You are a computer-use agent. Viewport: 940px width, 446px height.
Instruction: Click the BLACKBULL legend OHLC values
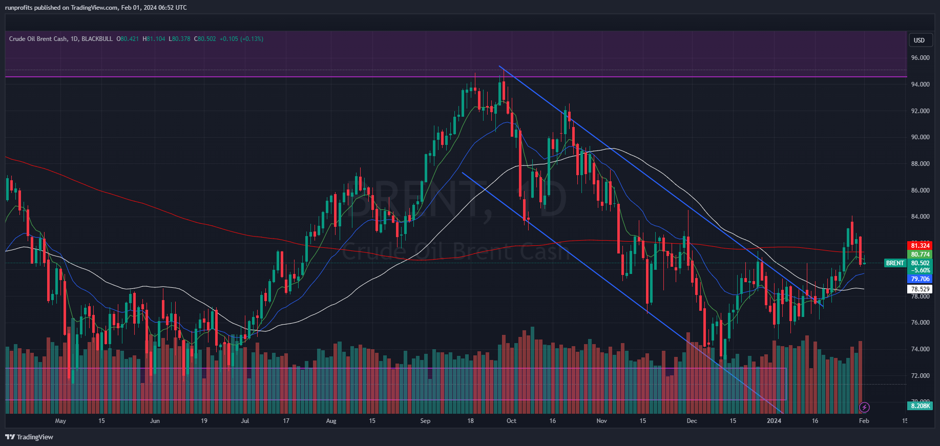pos(190,39)
